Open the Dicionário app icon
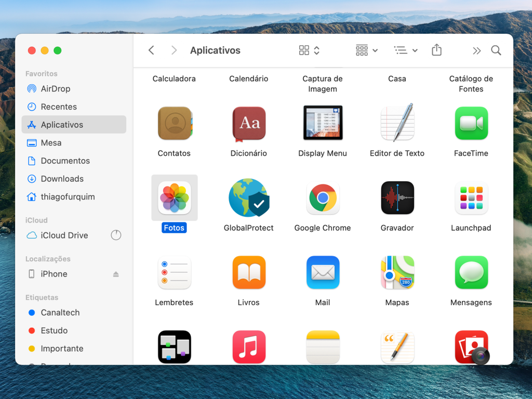Viewport: 532px width, 399px height. (249, 124)
